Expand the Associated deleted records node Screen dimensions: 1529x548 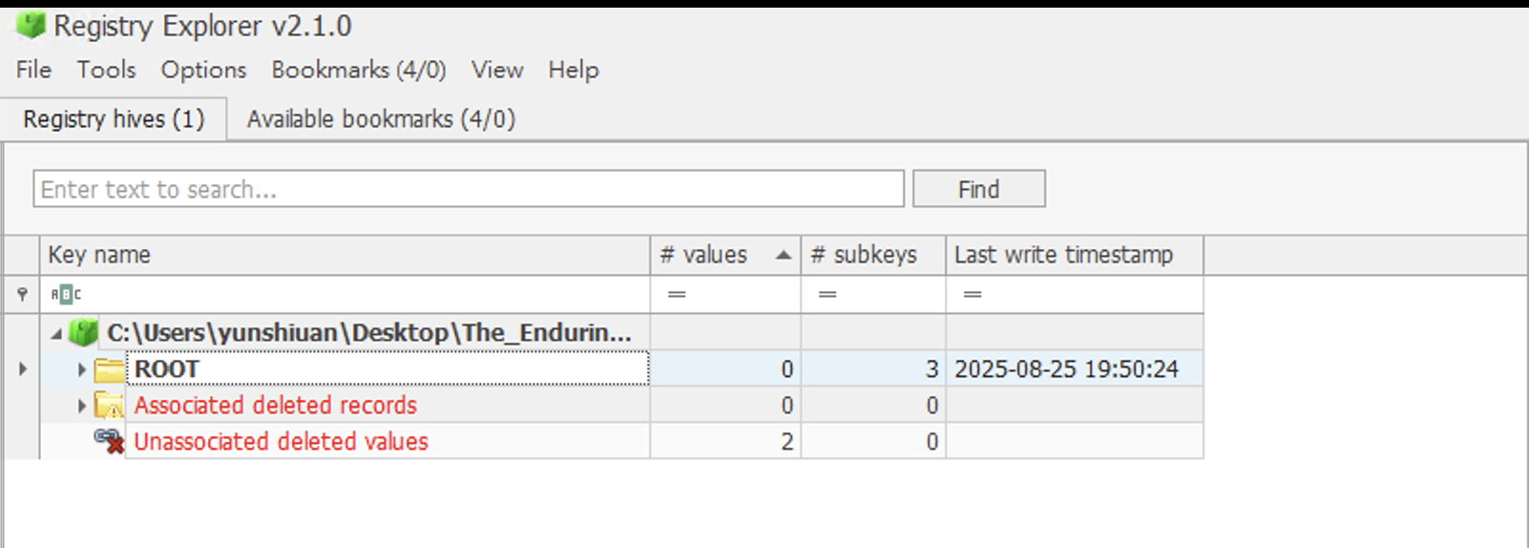pos(82,406)
